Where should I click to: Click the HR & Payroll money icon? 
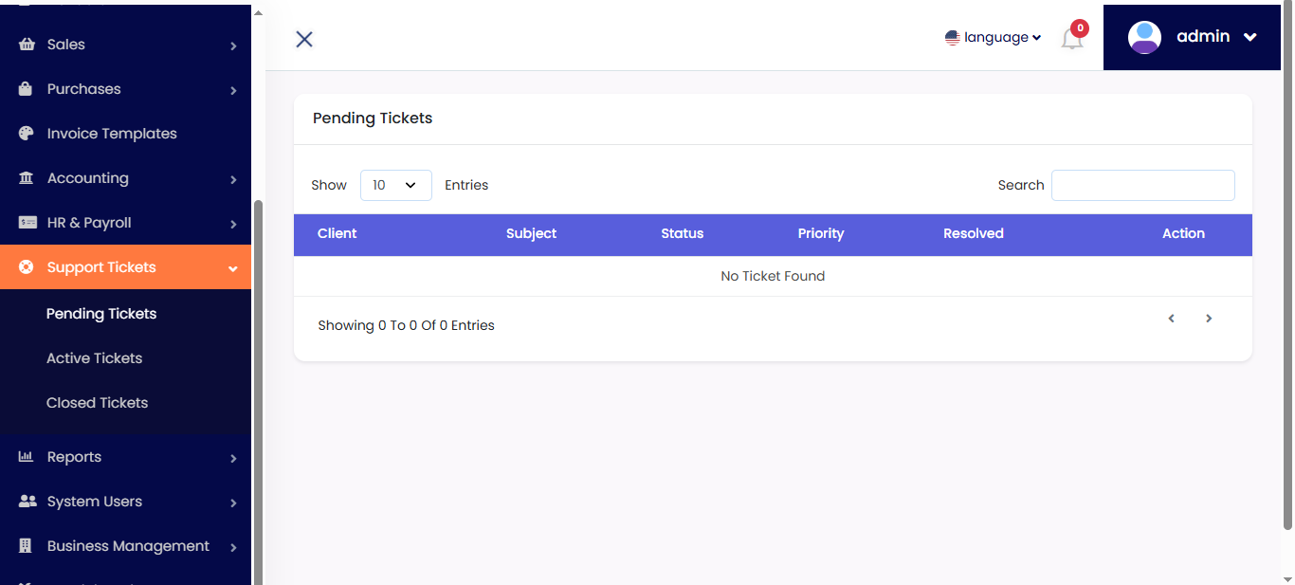coord(27,223)
